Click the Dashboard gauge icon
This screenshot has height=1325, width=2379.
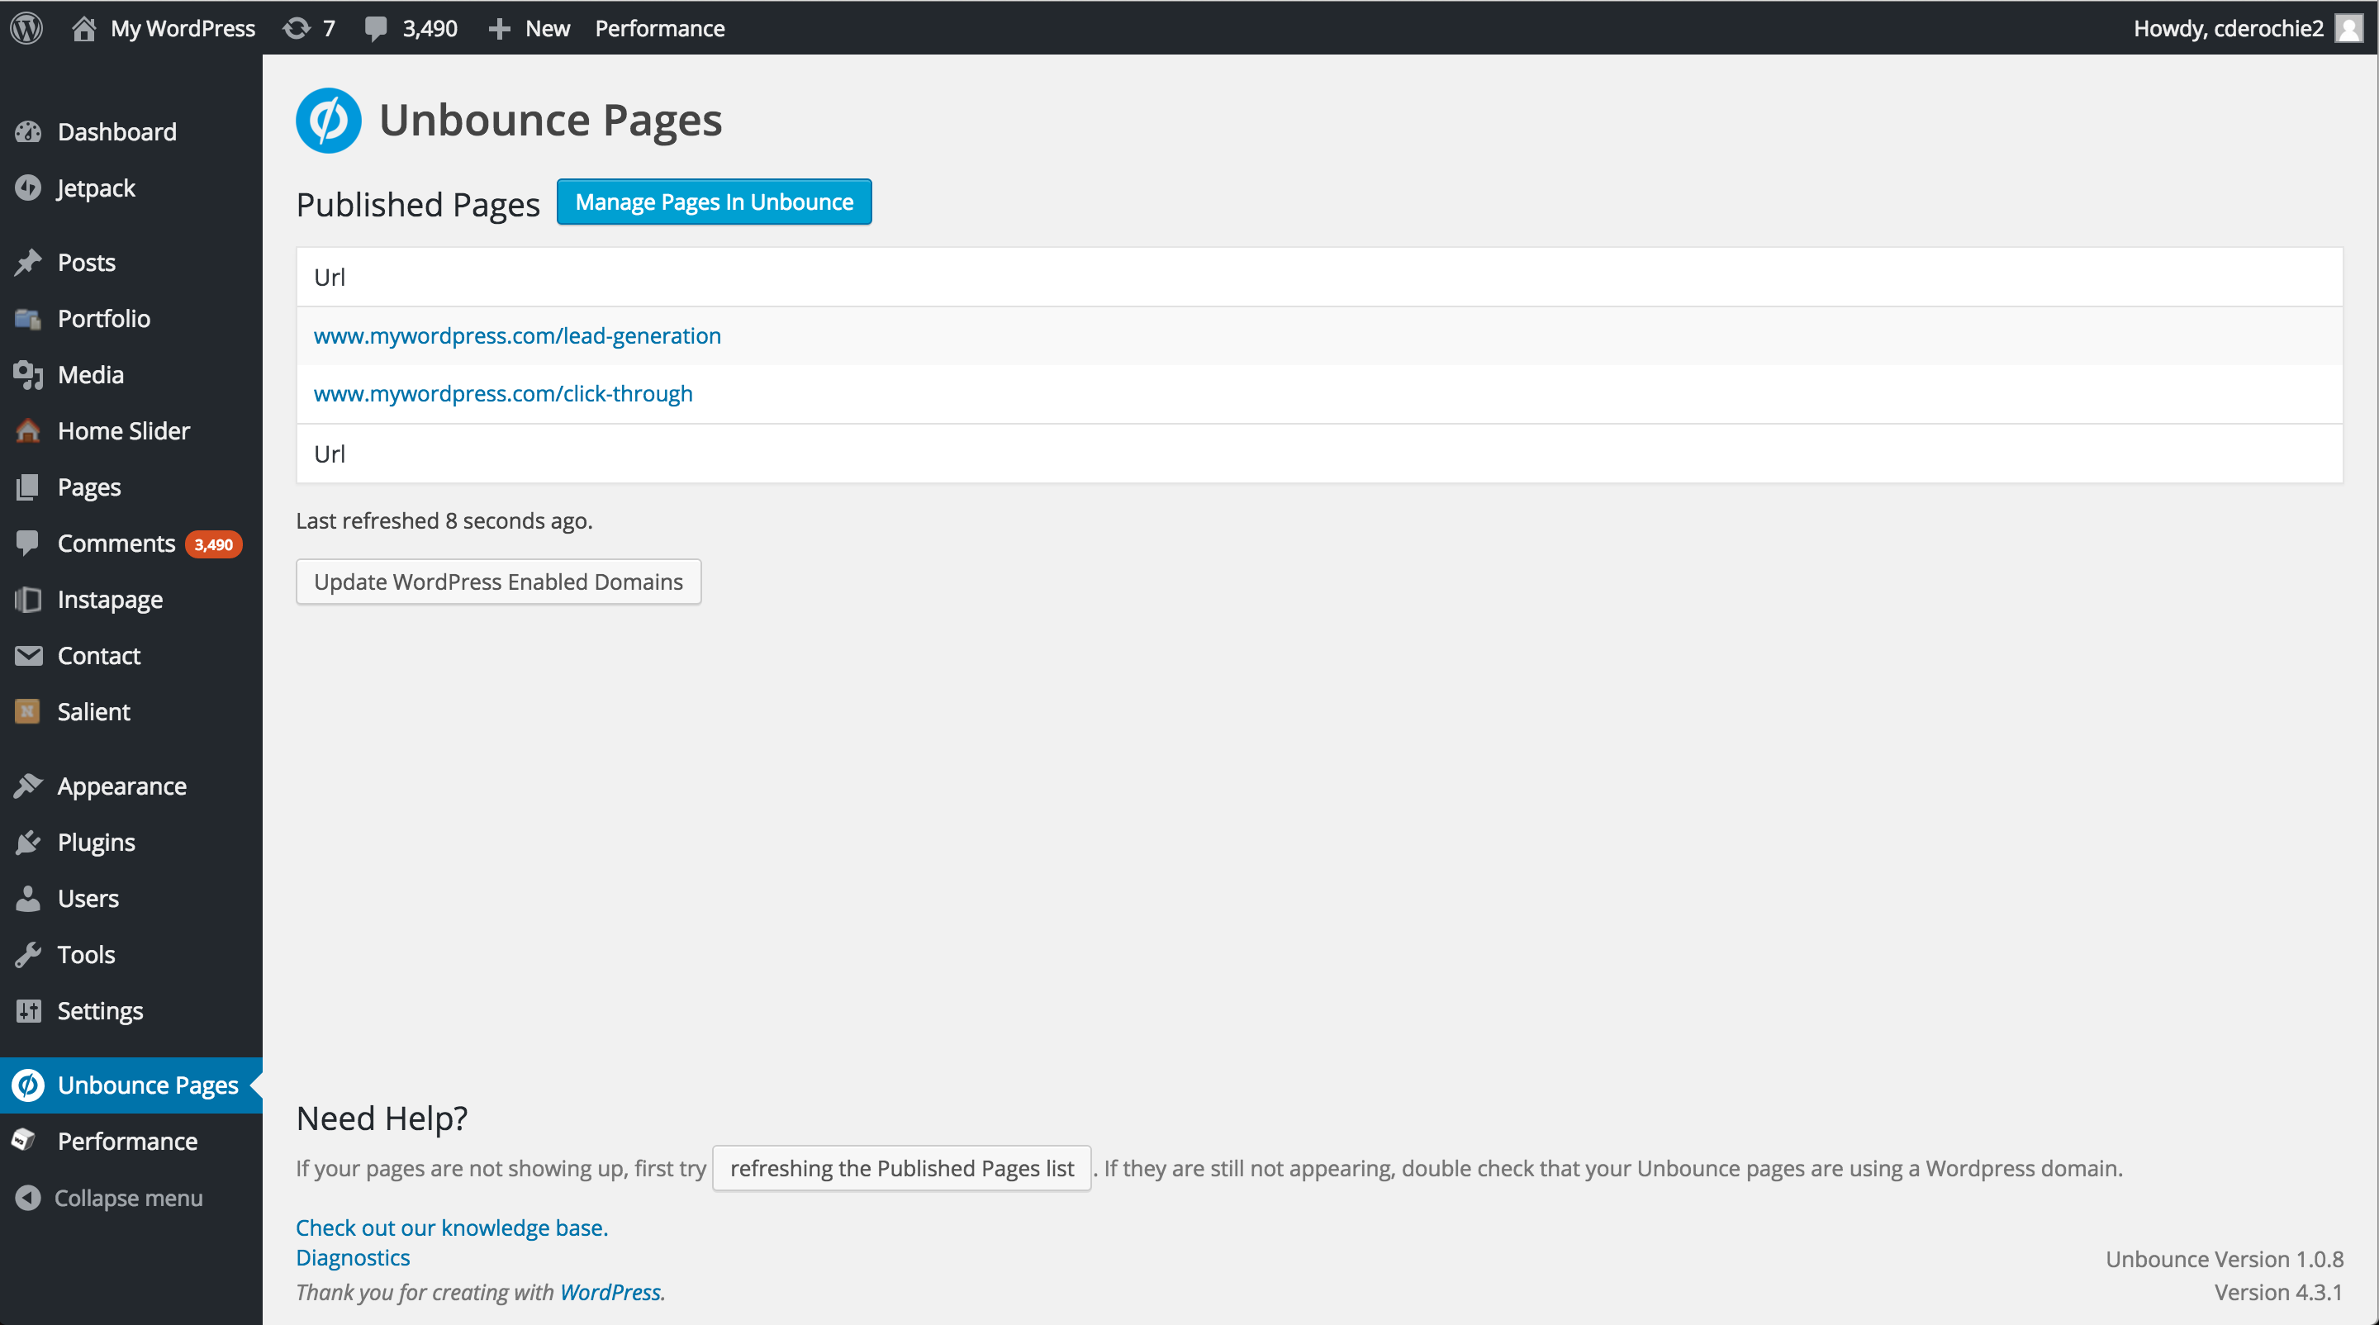(28, 132)
